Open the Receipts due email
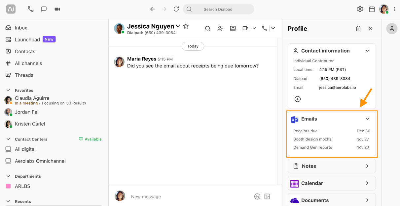400x206 pixels. [332, 131]
